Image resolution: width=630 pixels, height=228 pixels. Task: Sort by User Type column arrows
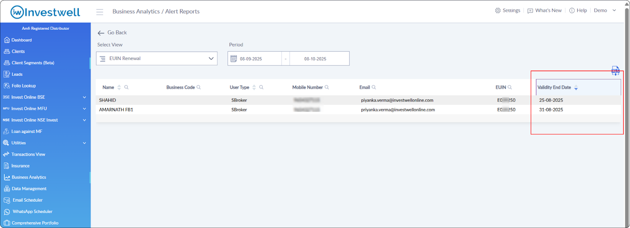pyautogui.click(x=254, y=88)
